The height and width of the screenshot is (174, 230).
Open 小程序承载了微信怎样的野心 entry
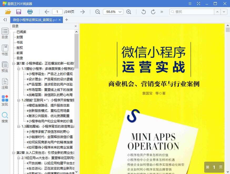point(48,132)
